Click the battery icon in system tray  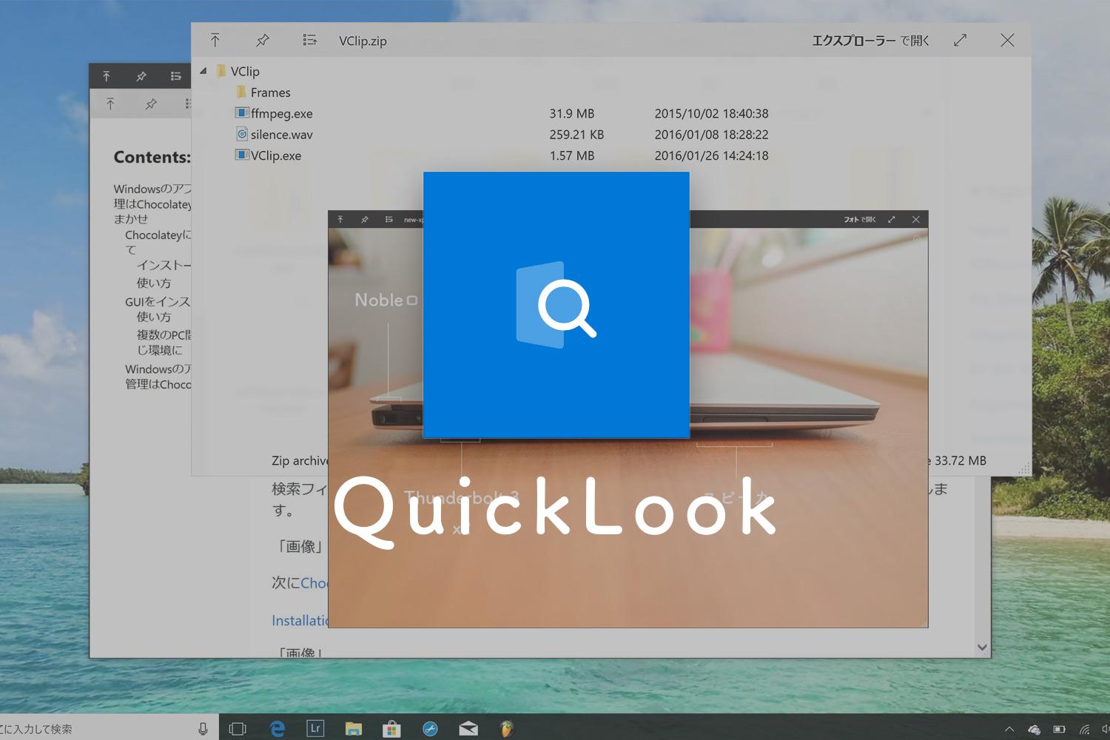tap(1059, 730)
